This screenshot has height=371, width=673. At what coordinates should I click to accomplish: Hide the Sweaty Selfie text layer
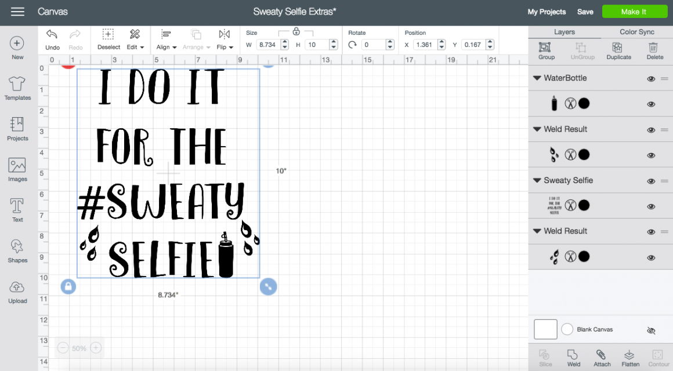[651, 206]
